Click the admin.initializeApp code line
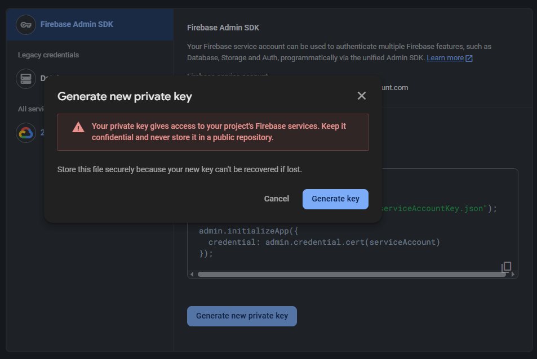The height and width of the screenshot is (359, 537). click(x=248, y=231)
